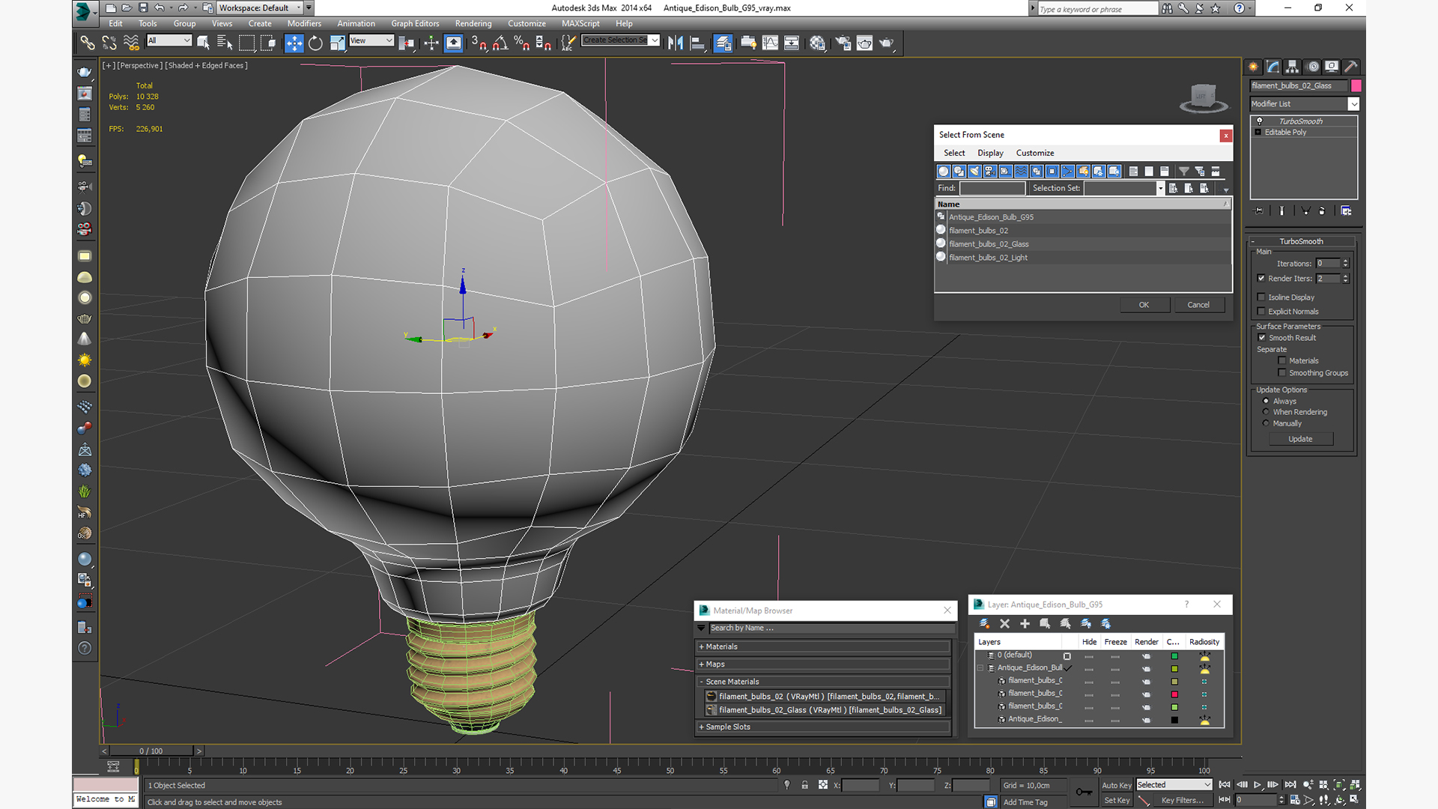The height and width of the screenshot is (809, 1438).
Task: Open the Key Filters button
Action: click(1181, 800)
